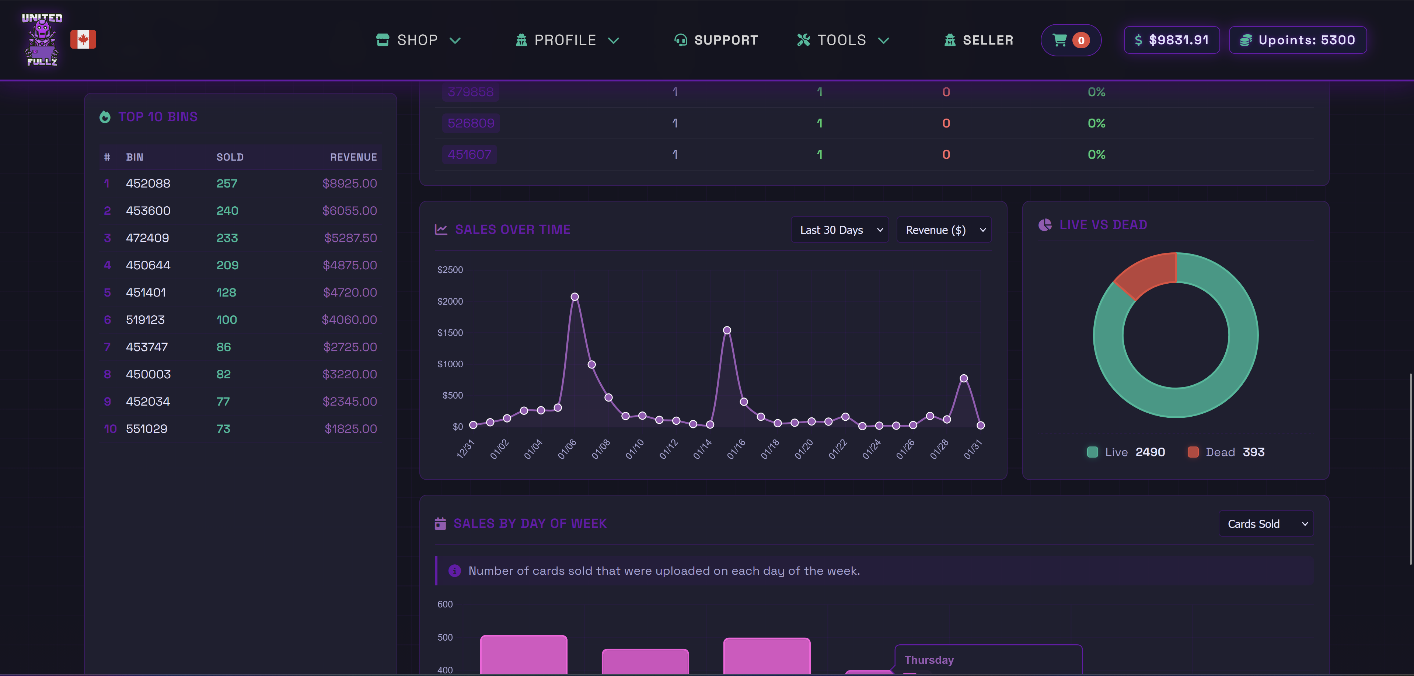Open the Cards Sold dropdown
This screenshot has width=1414, height=676.
click(1266, 524)
